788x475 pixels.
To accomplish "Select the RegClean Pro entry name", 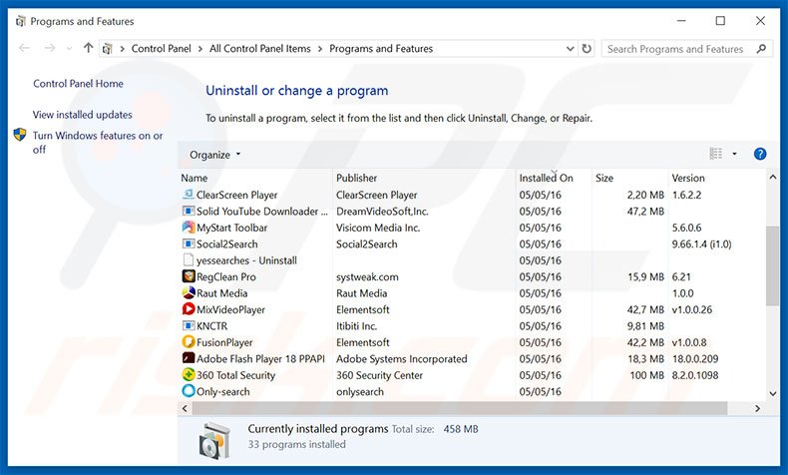I will pos(226,277).
